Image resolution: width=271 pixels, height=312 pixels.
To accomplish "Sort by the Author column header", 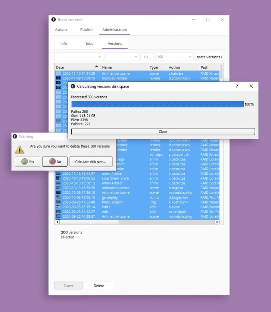I will (x=183, y=67).
